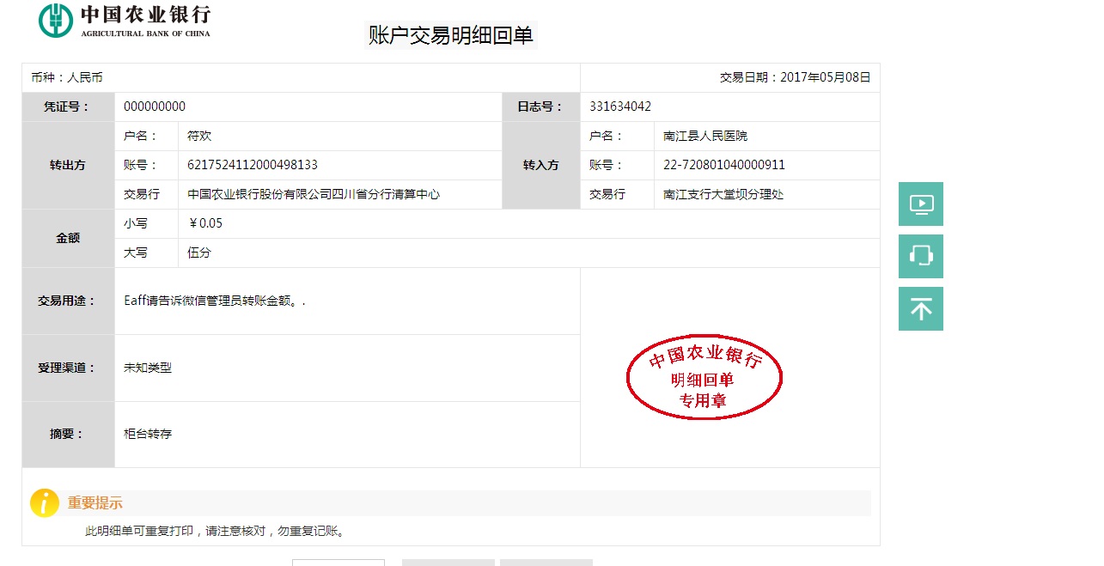This screenshot has height=566, width=1104.
Task: Select log number 331634042
Action: tap(620, 107)
